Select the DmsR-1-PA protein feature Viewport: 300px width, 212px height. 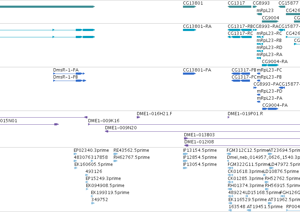click(69, 73)
